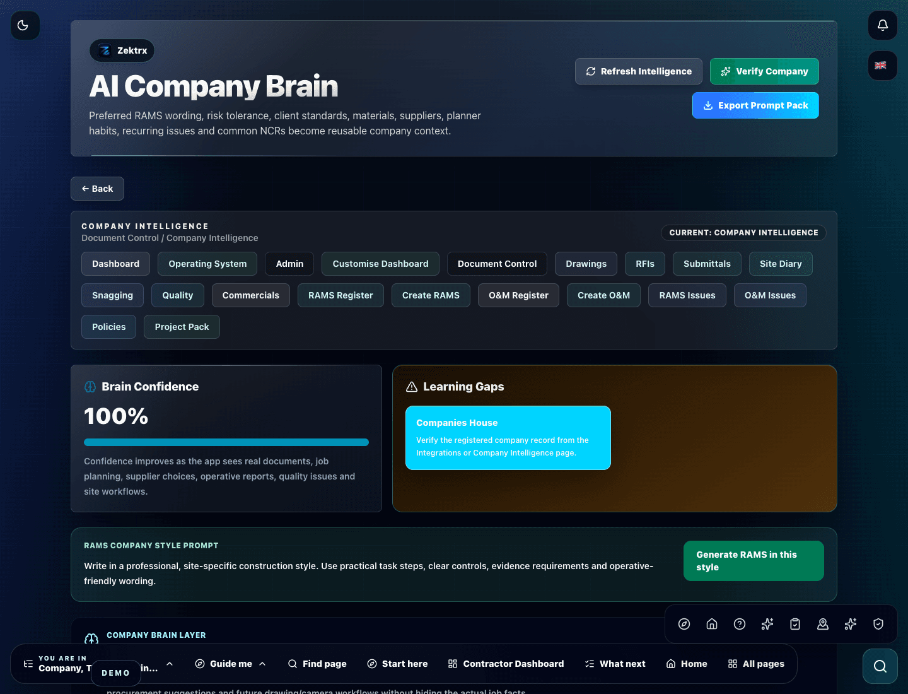Click map pin location icon in toolbar
The image size is (908, 694).
tap(823, 624)
